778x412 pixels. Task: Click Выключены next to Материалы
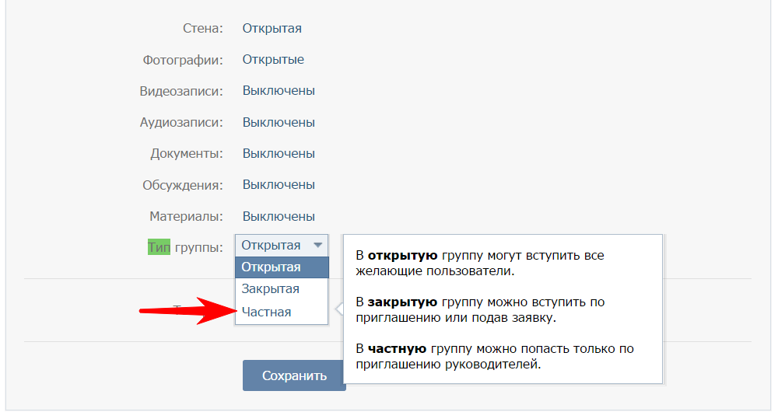[279, 216]
